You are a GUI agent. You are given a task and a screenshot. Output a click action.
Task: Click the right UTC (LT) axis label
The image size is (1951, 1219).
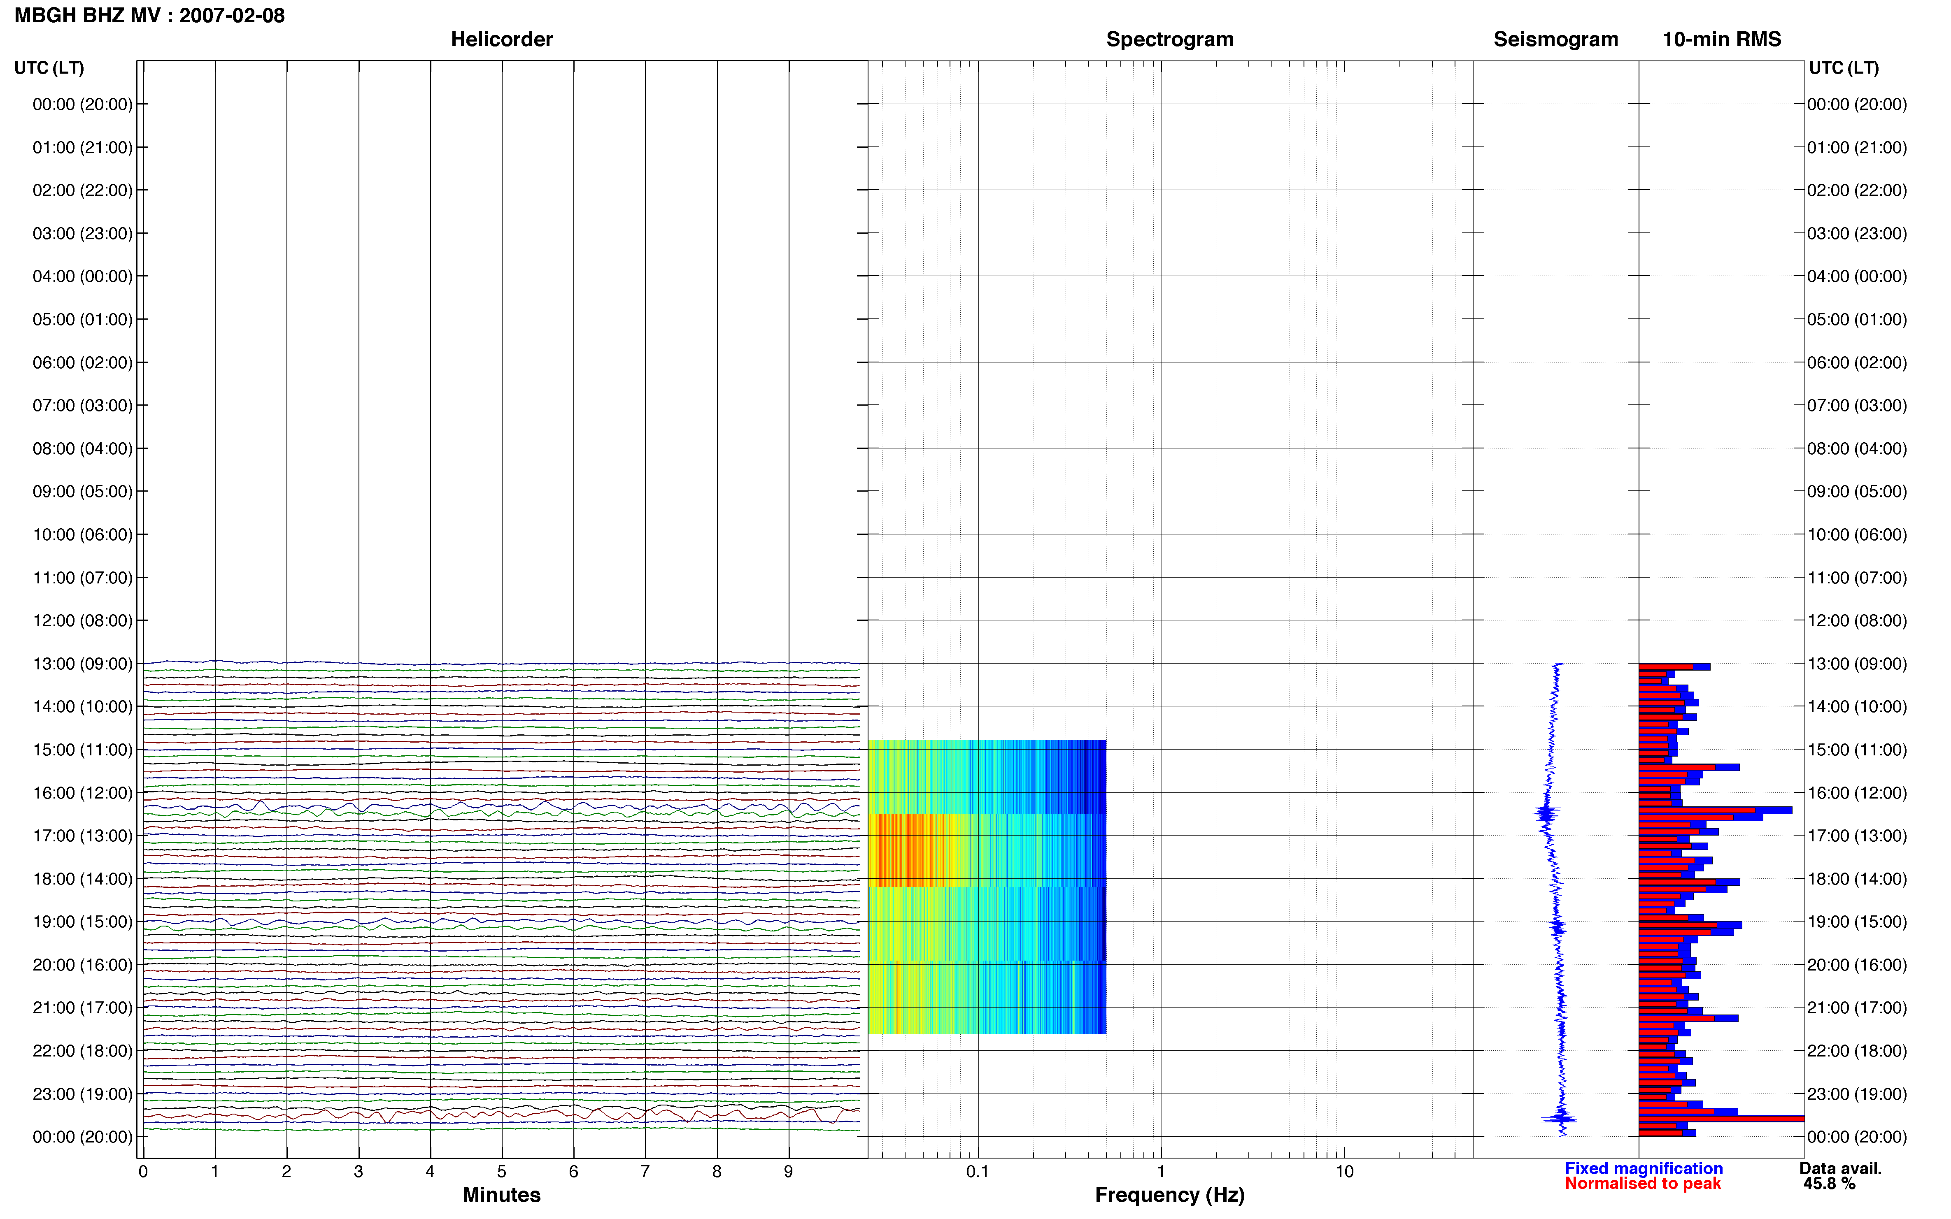click(x=1844, y=68)
